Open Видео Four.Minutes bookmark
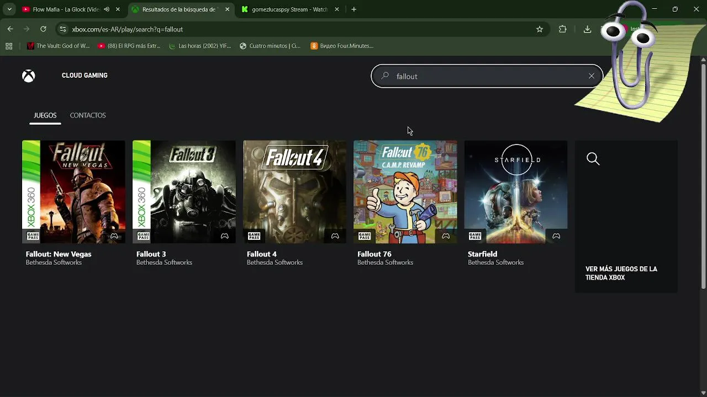Viewport: 707px width, 397px height. (342, 46)
